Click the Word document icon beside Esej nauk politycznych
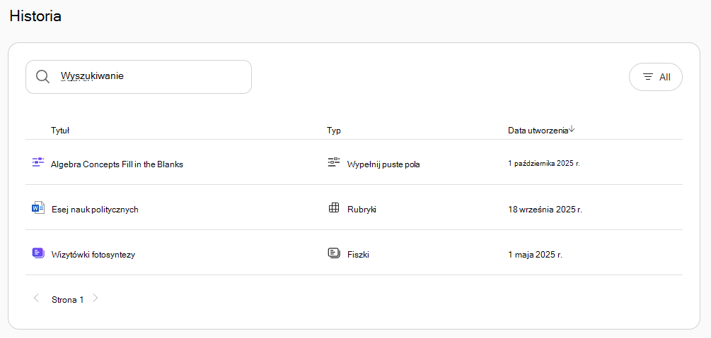The height and width of the screenshot is (338, 711). [38, 208]
